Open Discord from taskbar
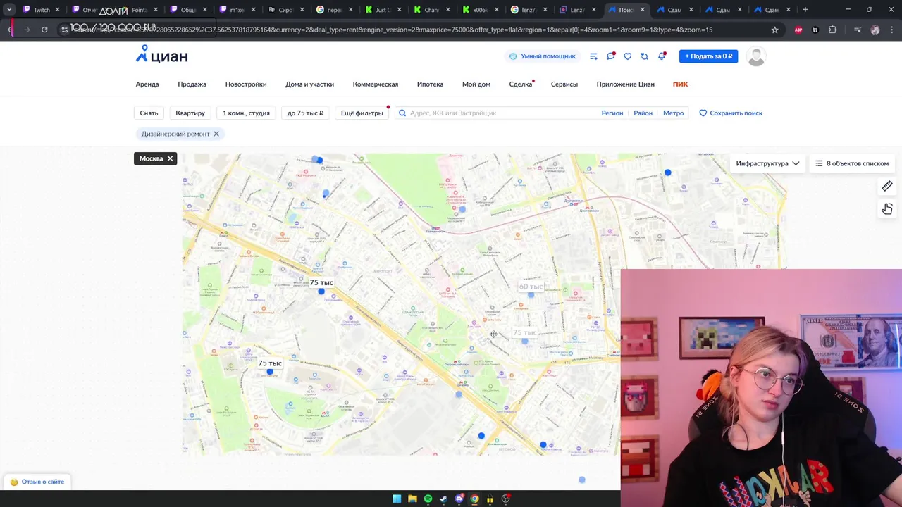 459,499
